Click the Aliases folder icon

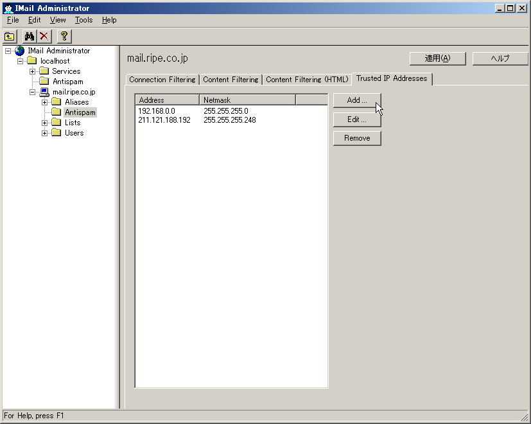pos(57,102)
